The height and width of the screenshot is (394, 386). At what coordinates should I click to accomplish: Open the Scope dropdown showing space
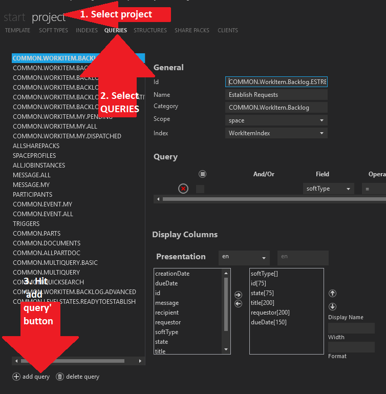pos(276,120)
